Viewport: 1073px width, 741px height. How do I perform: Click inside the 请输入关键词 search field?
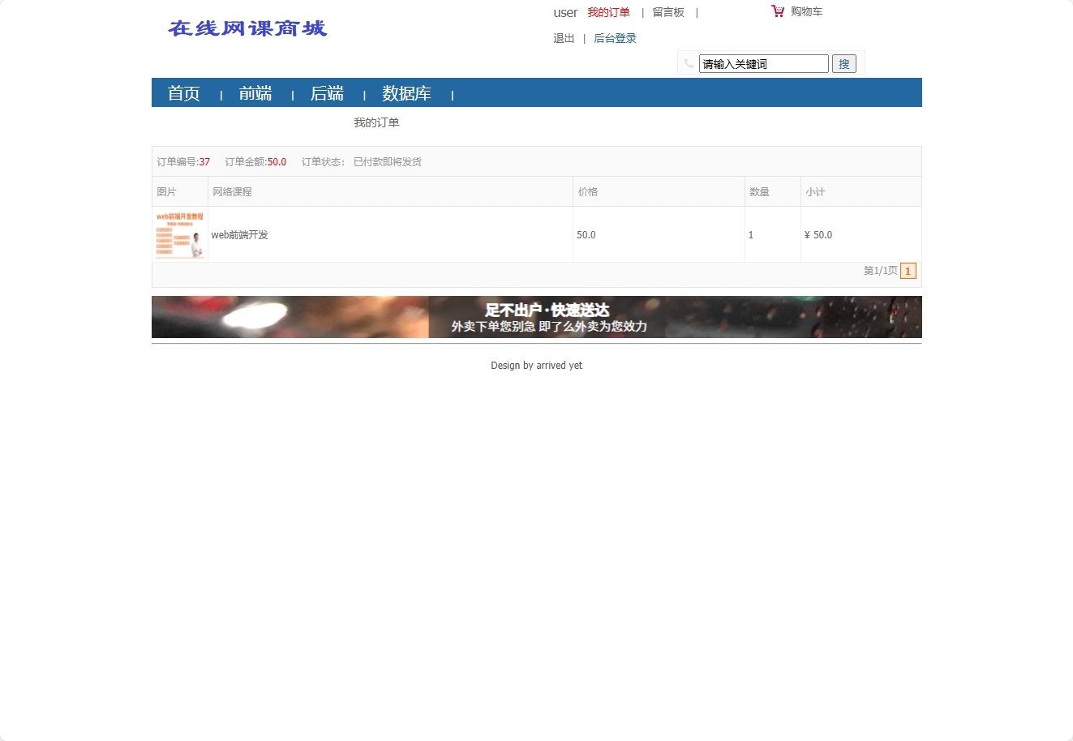point(762,62)
